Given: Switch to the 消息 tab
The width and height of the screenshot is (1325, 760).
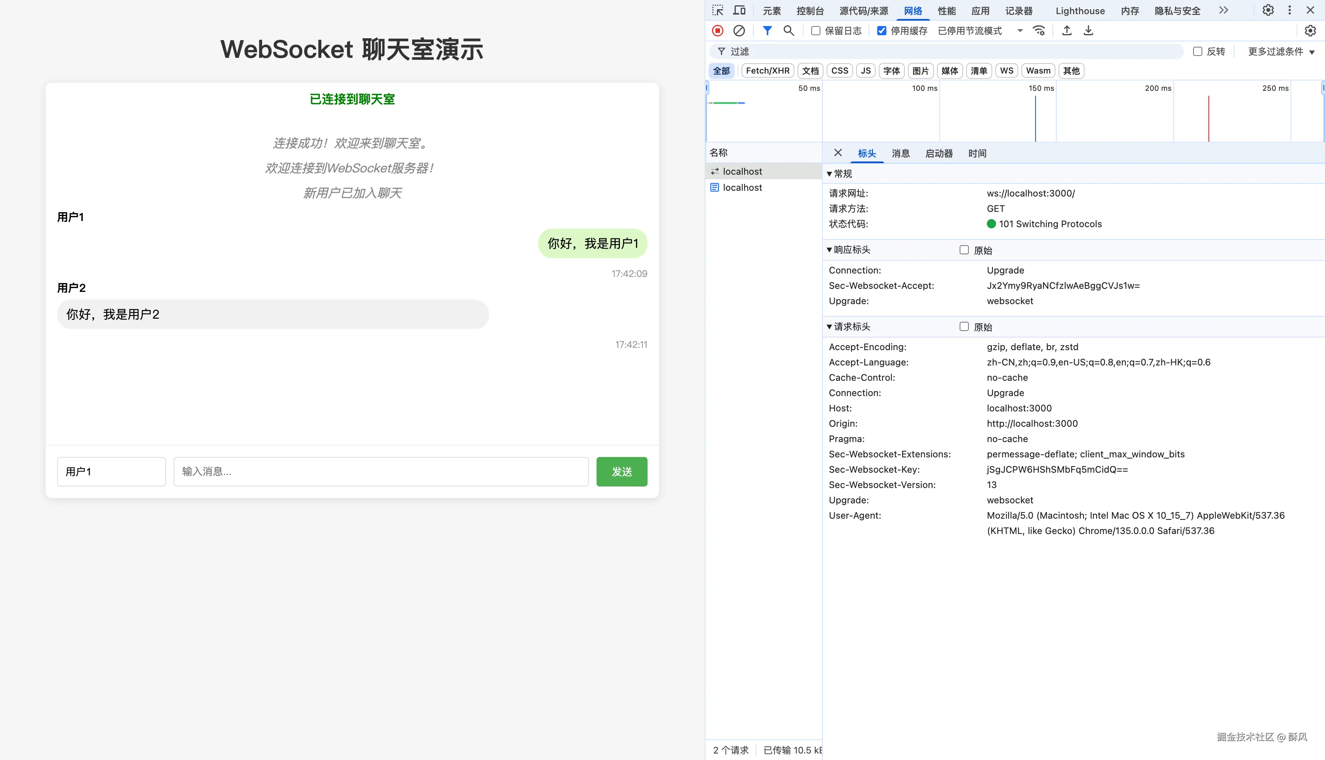Looking at the screenshot, I should (x=900, y=154).
